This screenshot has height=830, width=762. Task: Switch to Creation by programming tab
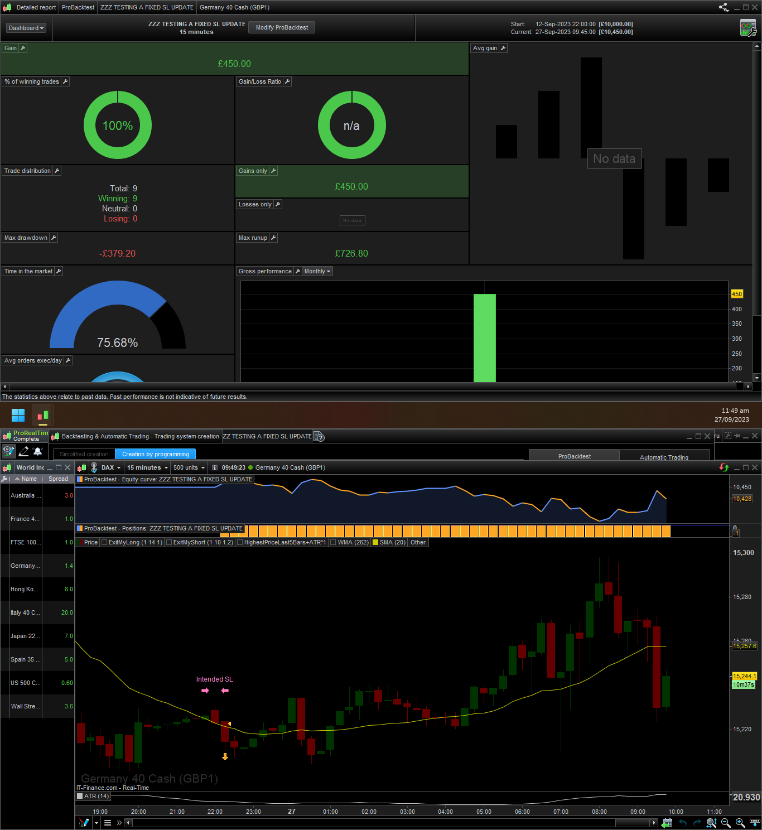click(x=156, y=454)
